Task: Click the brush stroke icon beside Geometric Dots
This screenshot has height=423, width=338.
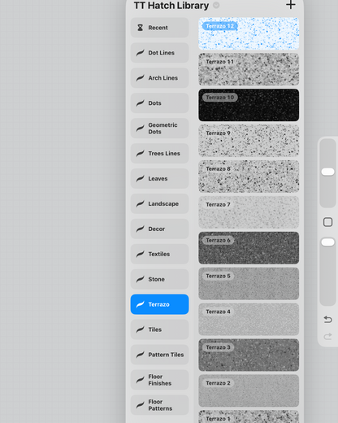Action: click(140, 128)
